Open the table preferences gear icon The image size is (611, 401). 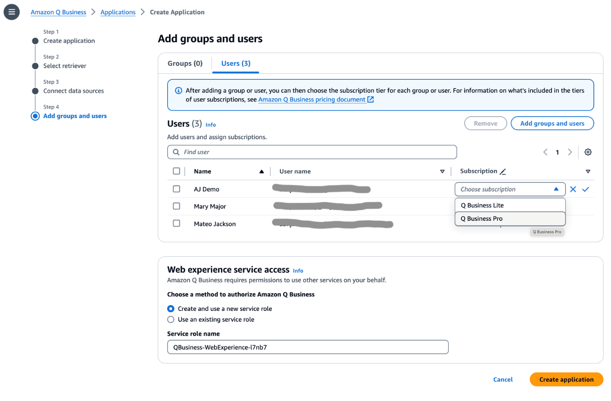pyautogui.click(x=588, y=152)
